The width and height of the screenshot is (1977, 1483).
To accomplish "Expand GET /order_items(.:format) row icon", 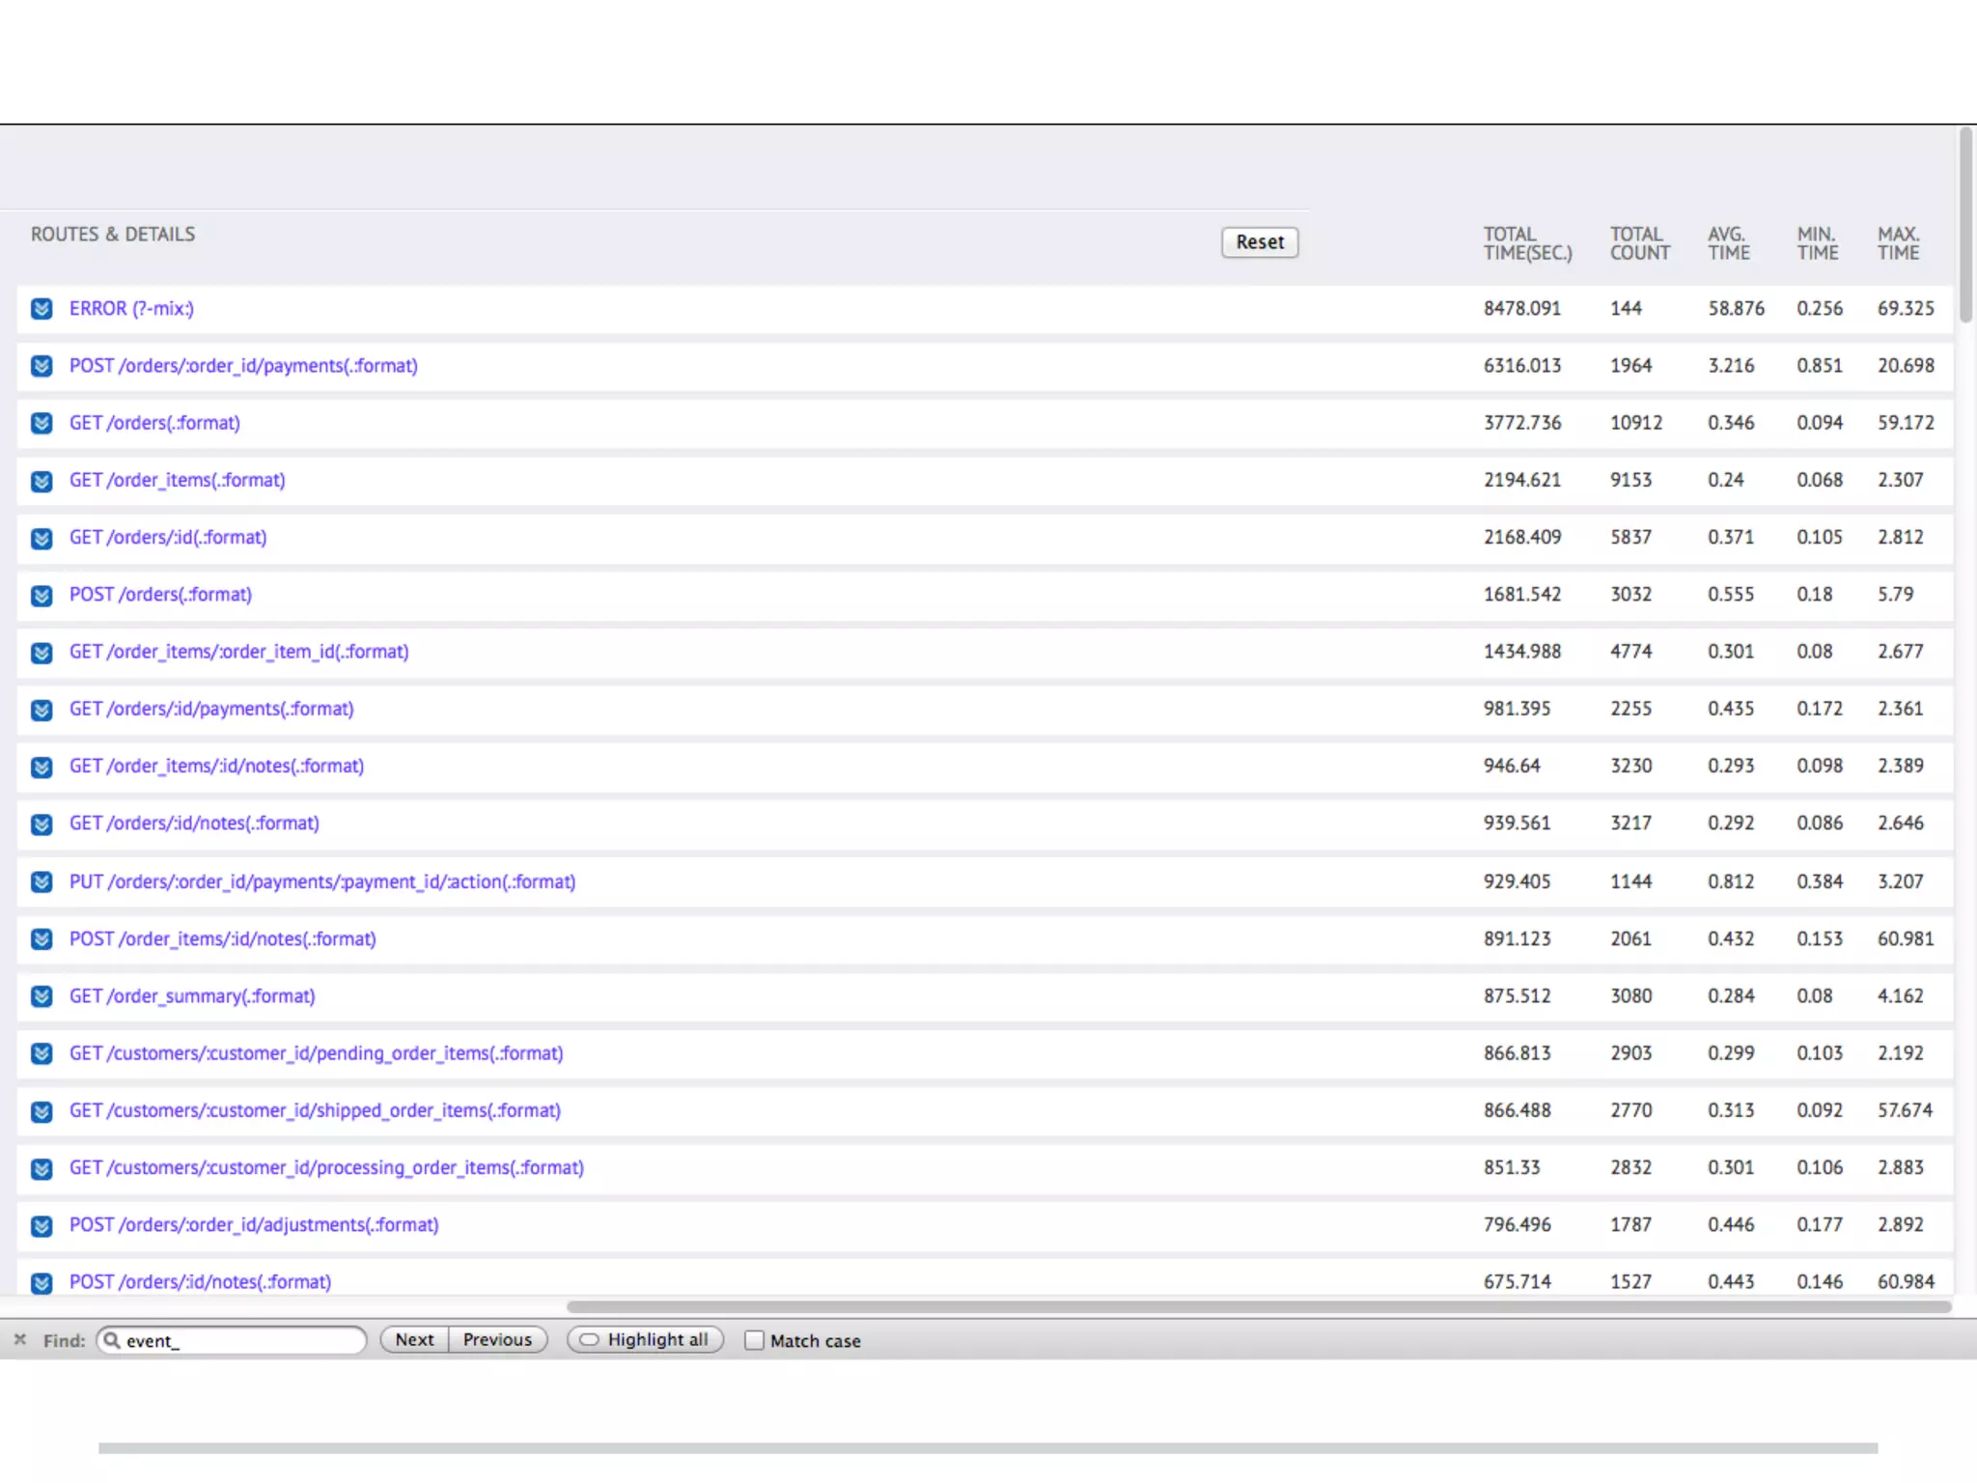I will (42, 481).
